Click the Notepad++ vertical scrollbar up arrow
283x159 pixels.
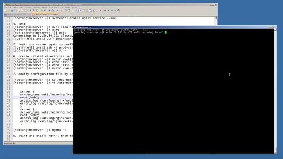[215, 18]
